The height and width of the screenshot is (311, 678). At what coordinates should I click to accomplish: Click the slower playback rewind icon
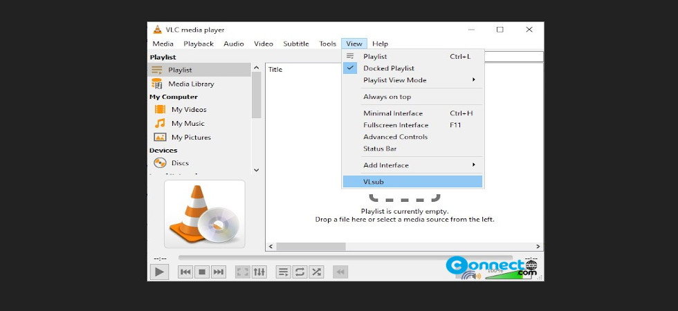[340, 272]
